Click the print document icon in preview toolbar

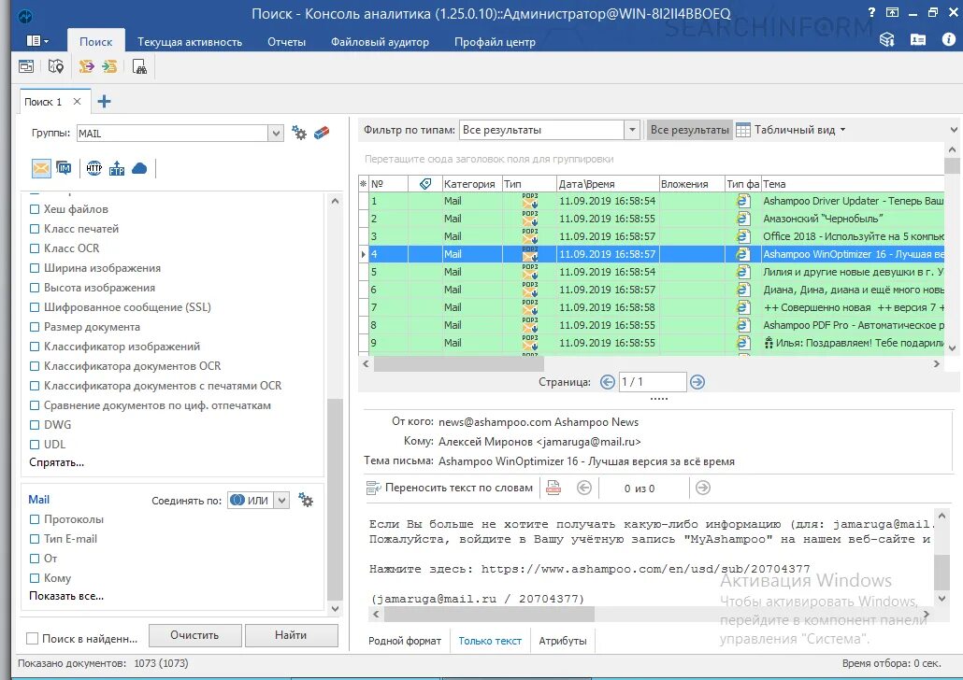tap(553, 488)
